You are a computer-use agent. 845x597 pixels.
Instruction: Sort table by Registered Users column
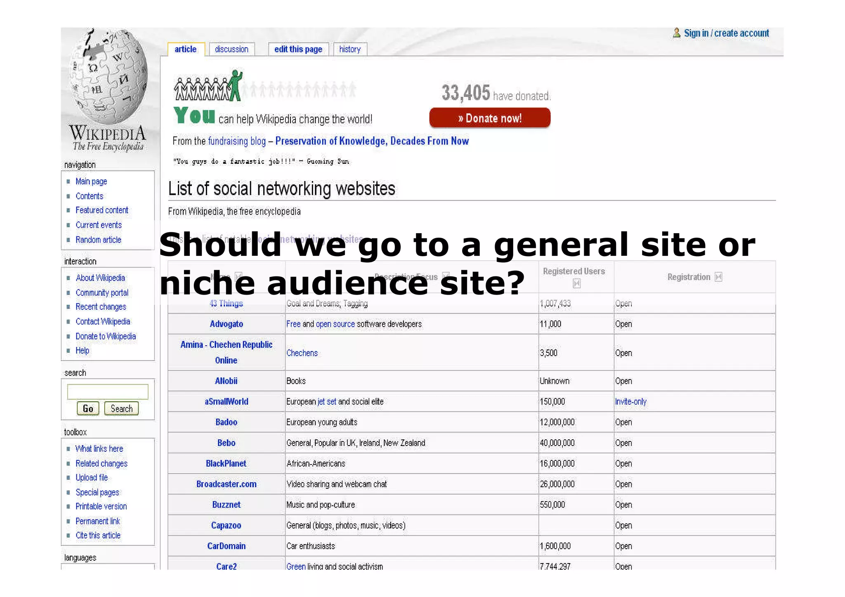576,283
